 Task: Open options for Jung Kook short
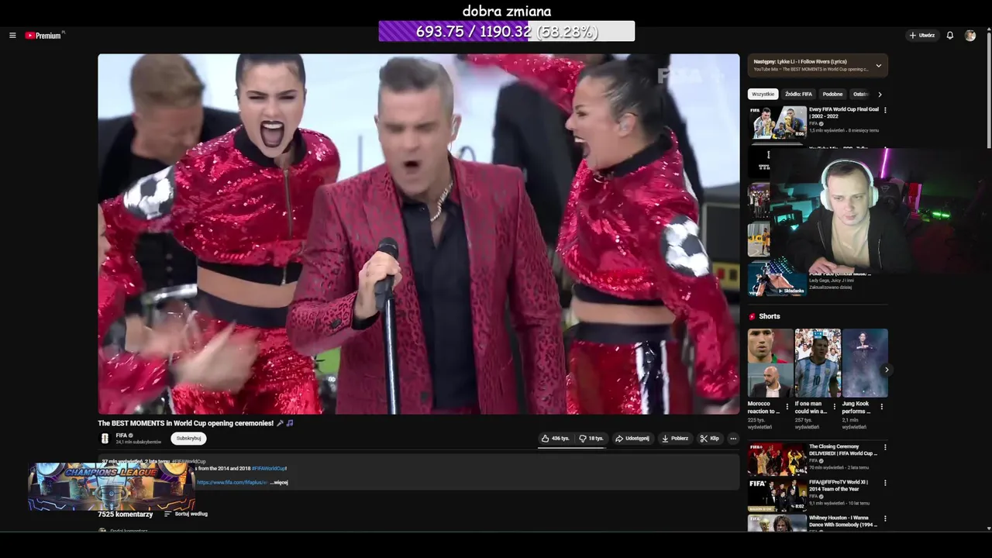[x=882, y=406]
